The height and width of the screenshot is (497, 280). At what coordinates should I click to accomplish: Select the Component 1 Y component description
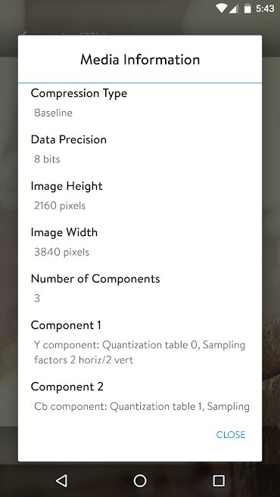[140, 353]
